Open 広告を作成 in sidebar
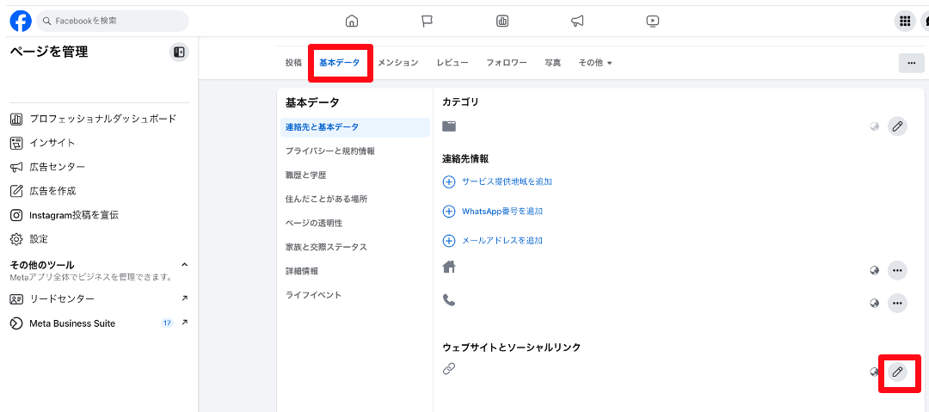The height and width of the screenshot is (412, 929). click(x=100, y=191)
